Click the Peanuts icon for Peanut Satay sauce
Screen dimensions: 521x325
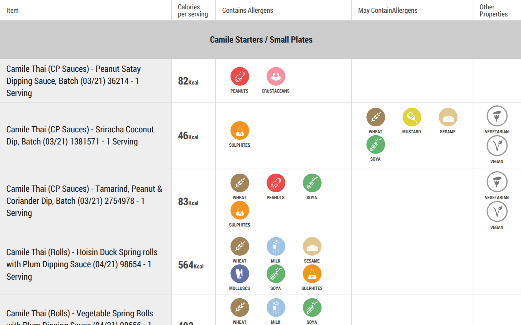tap(240, 76)
